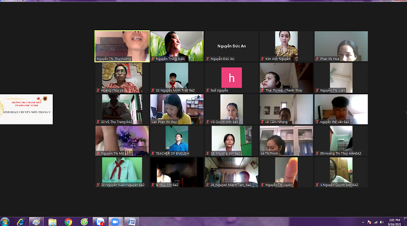Open Zalo app in the taskbar
Image resolution: width=407 pixels, height=226 pixels.
pos(99,221)
